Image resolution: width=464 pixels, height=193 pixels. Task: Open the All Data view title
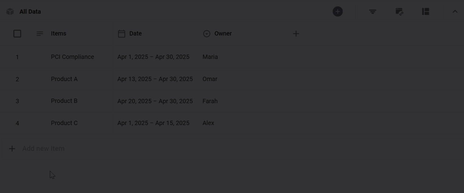(x=30, y=11)
